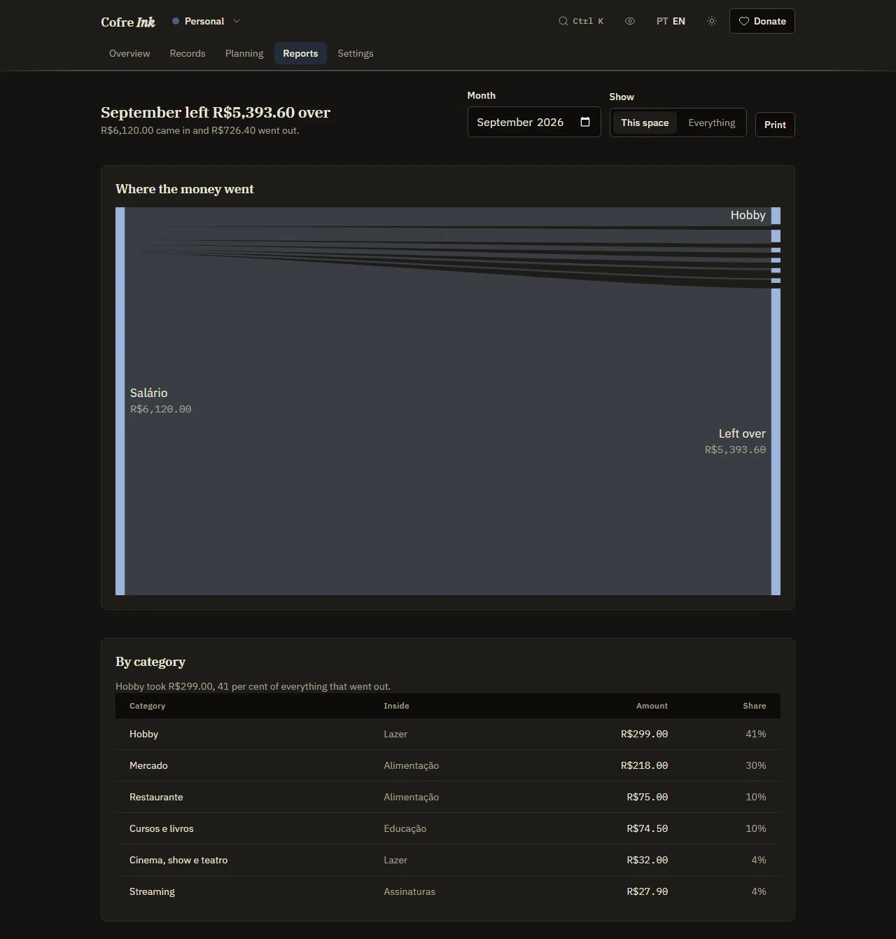The height and width of the screenshot is (939, 896).
Task: Open the Overview tab
Action: [129, 53]
